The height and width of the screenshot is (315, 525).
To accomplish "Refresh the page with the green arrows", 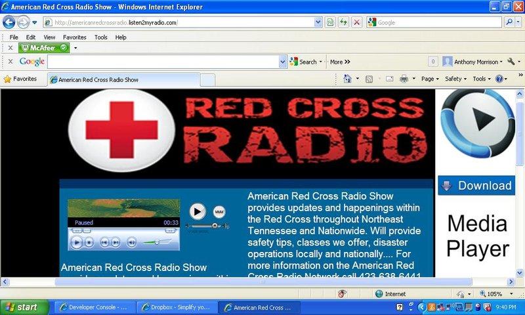I will click(343, 22).
